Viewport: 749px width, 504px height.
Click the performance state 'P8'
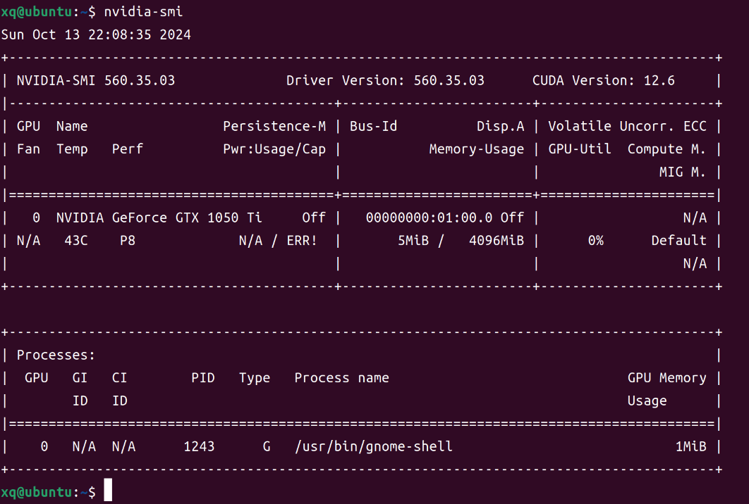coord(128,240)
